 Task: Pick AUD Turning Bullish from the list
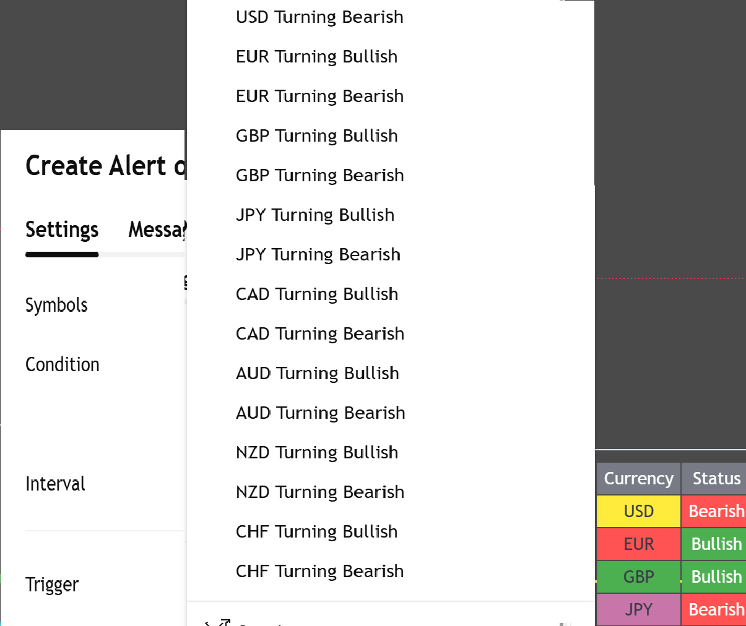click(318, 373)
